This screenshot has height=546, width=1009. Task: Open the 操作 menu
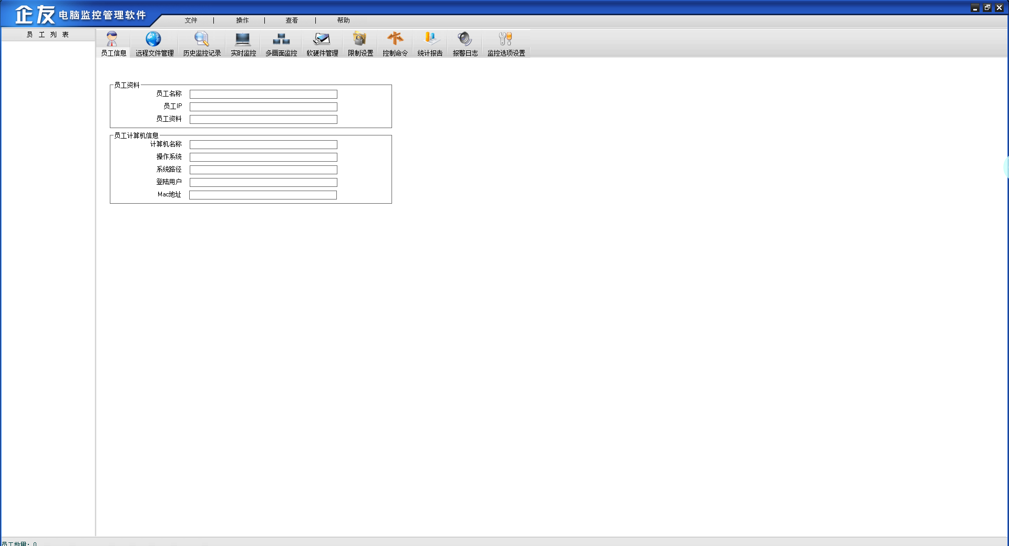click(242, 20)
